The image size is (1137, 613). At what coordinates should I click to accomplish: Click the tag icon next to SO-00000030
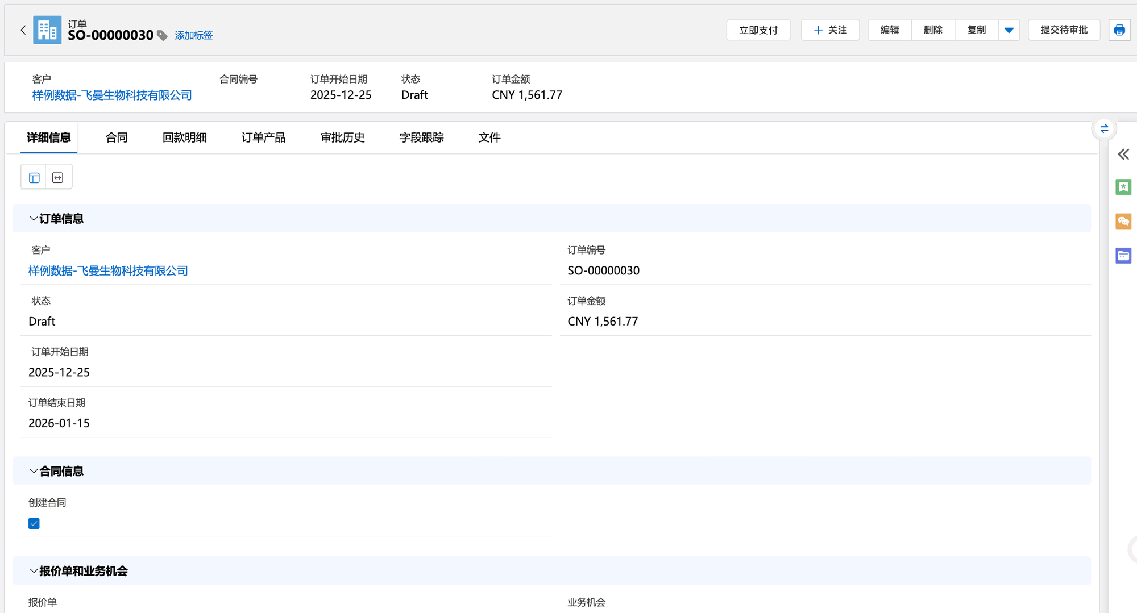162,36
